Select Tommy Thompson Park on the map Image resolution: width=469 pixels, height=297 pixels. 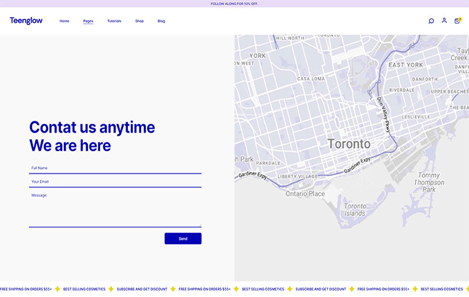click(x=429, y=182)
